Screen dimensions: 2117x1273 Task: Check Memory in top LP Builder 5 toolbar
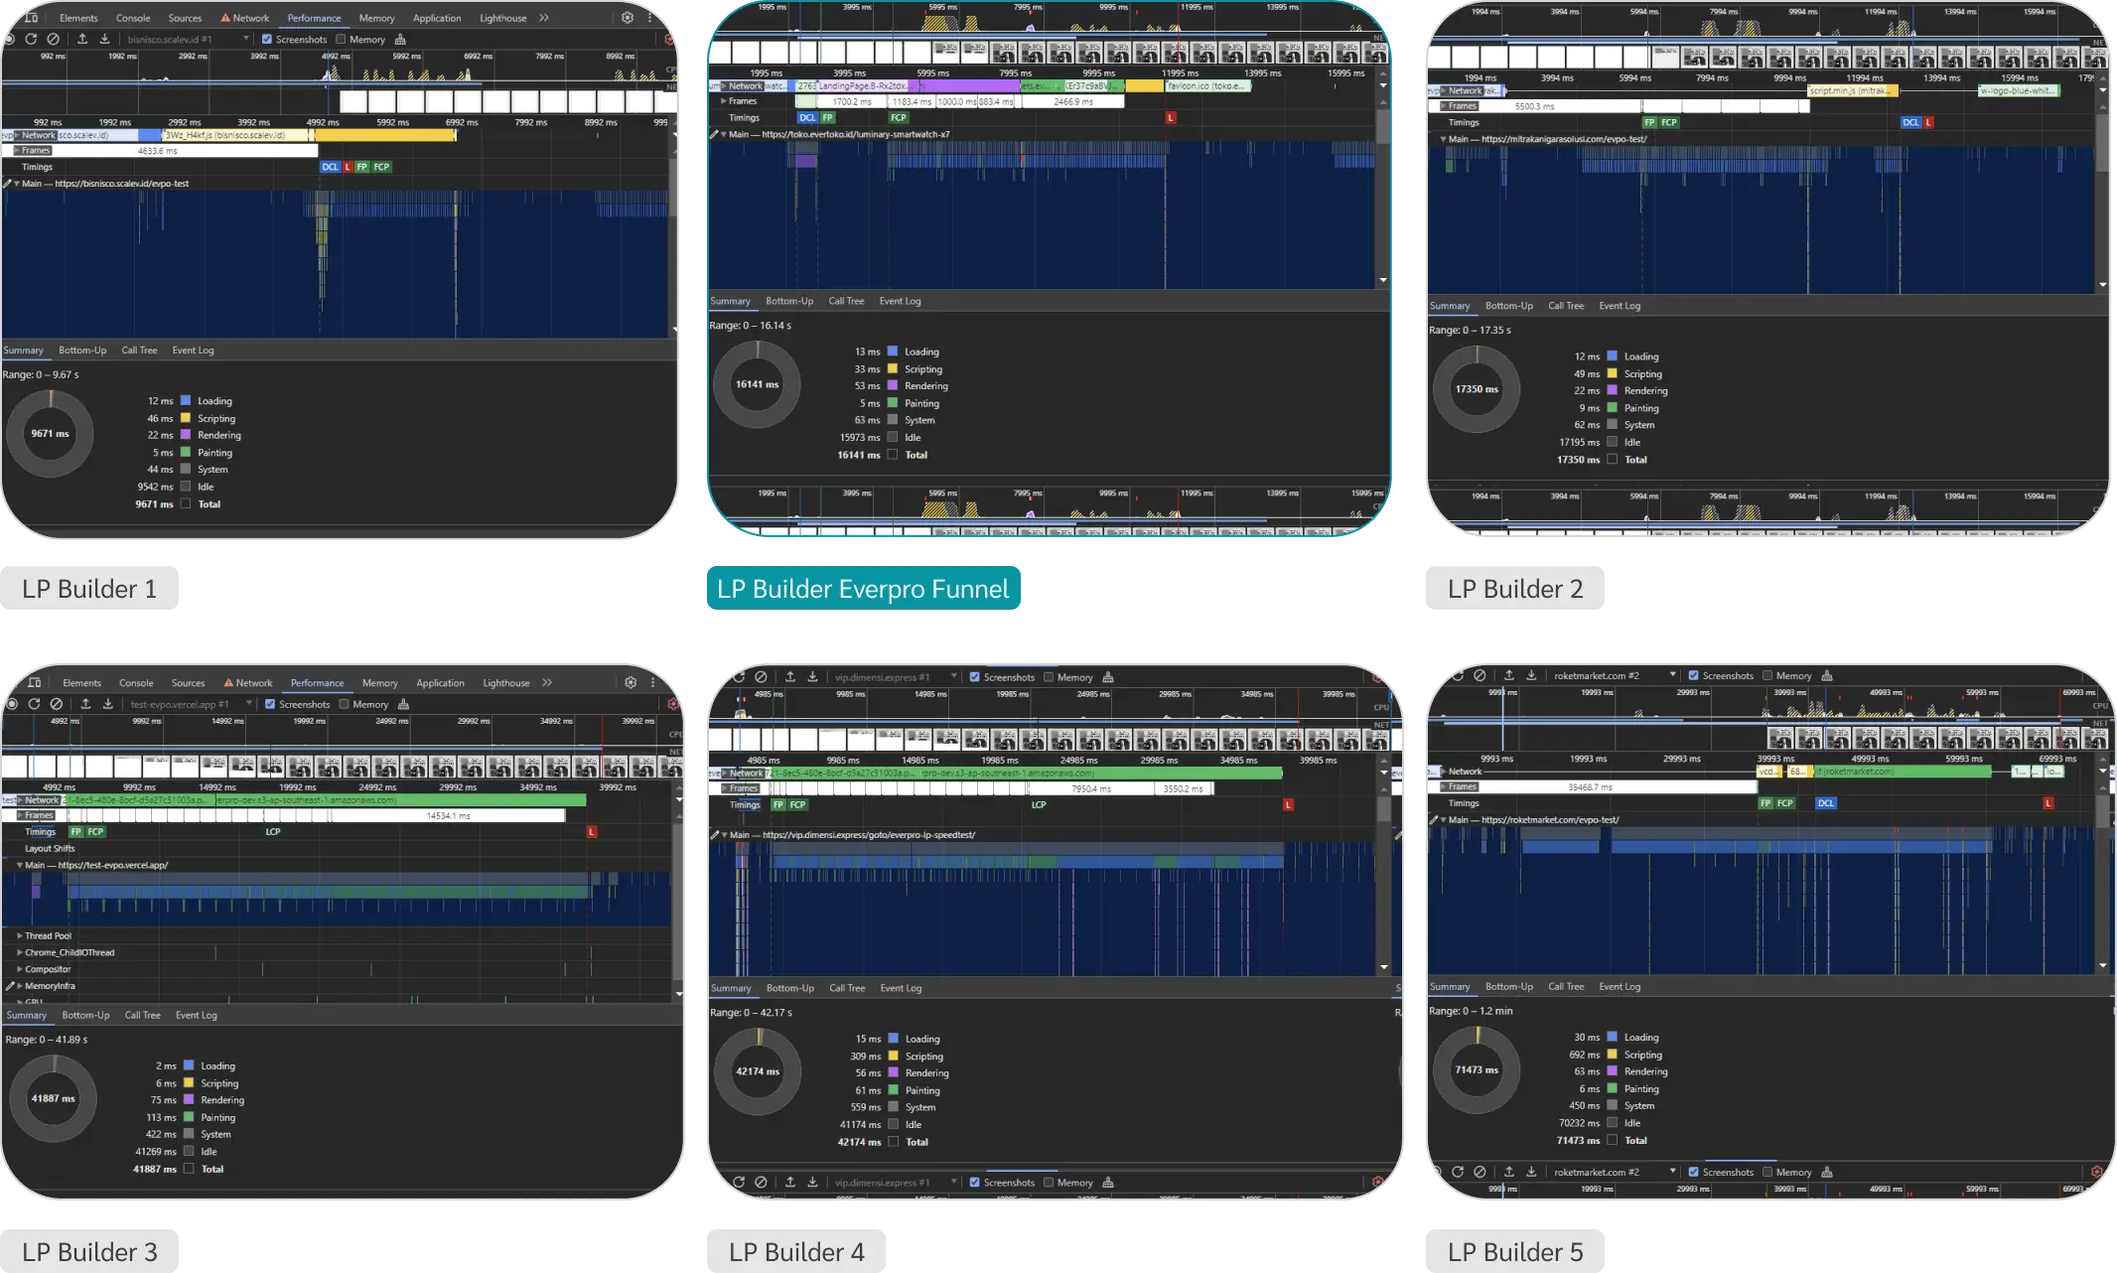tap(1767, 675)
